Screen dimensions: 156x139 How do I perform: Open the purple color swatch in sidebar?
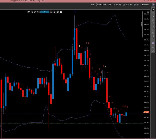pyautogui.click(x=153, y=43)
